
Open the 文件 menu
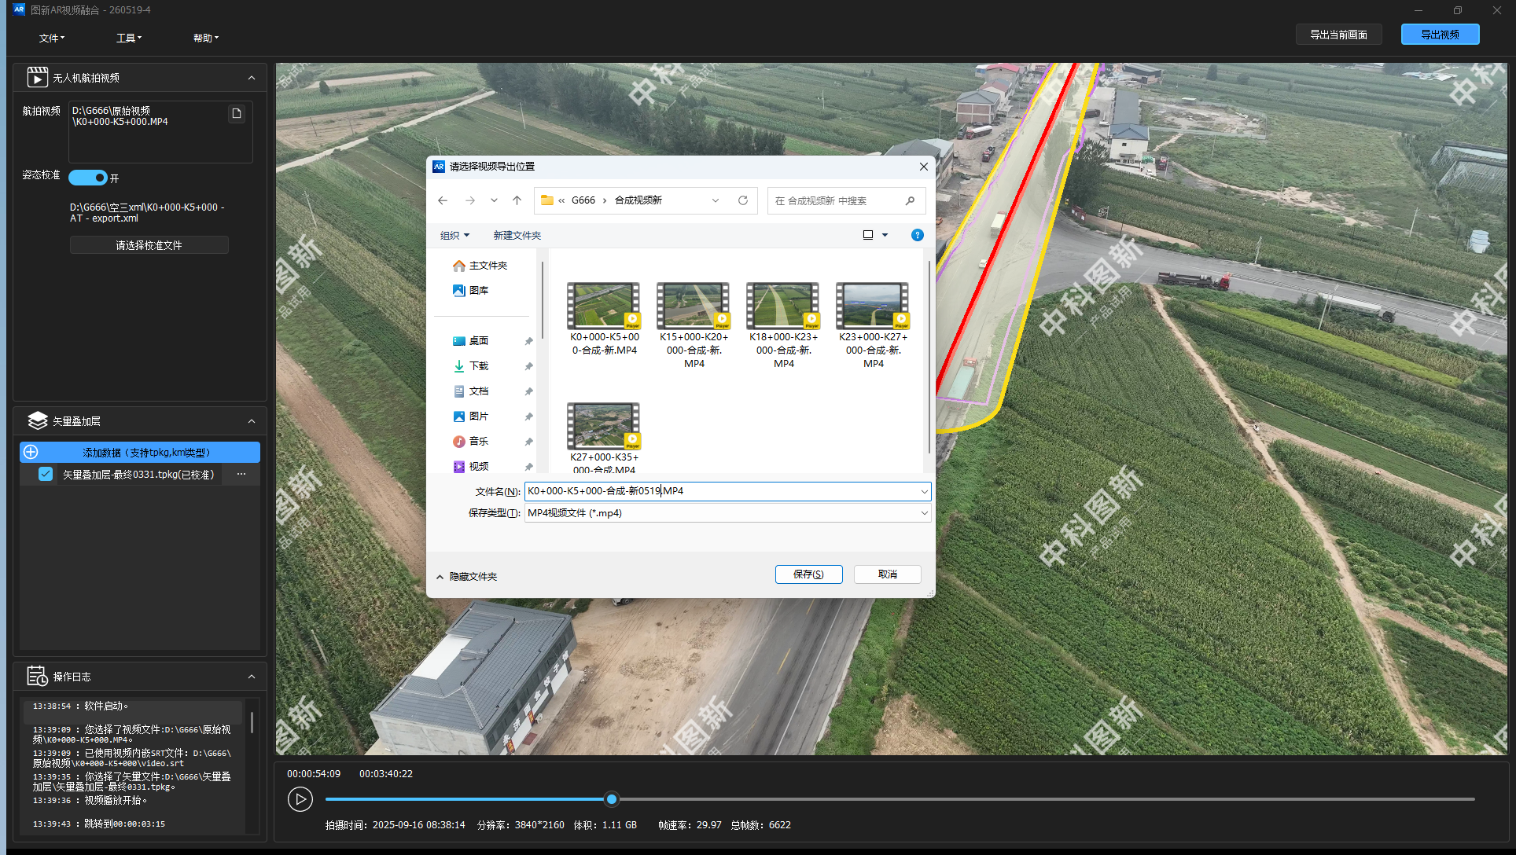[x=52, y=38]
